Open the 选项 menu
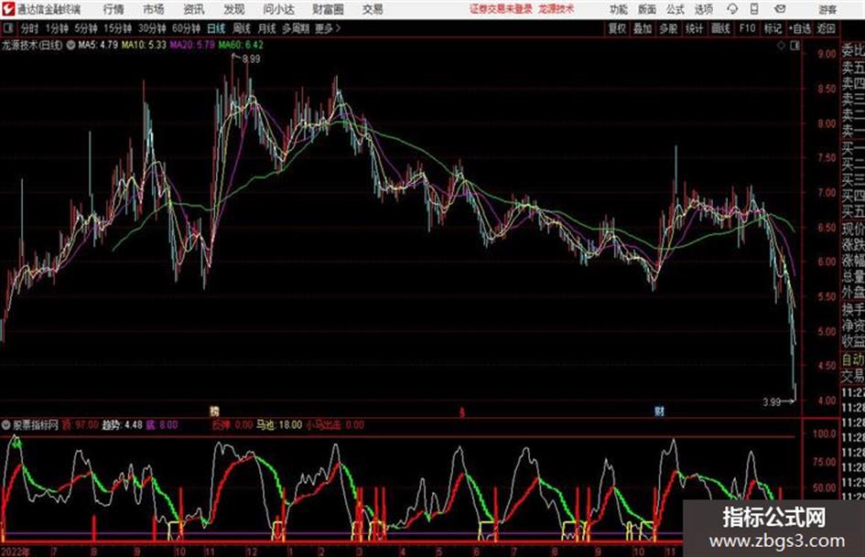Image resolution: width=865 pixels, height=557 pixels. (x=703, y=9)
